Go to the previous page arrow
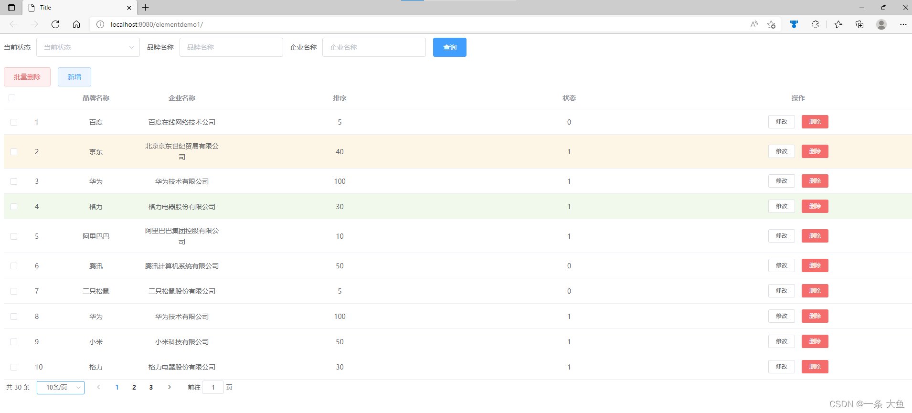This screenshot has width=912, height=413. 99,387
